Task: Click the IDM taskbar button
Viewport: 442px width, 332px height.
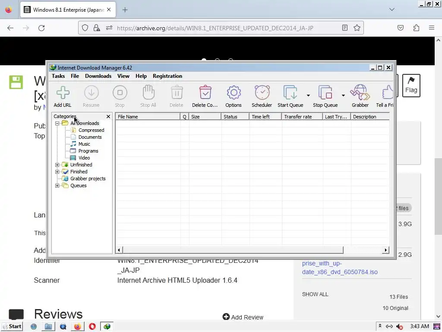Action: (107, 326)
